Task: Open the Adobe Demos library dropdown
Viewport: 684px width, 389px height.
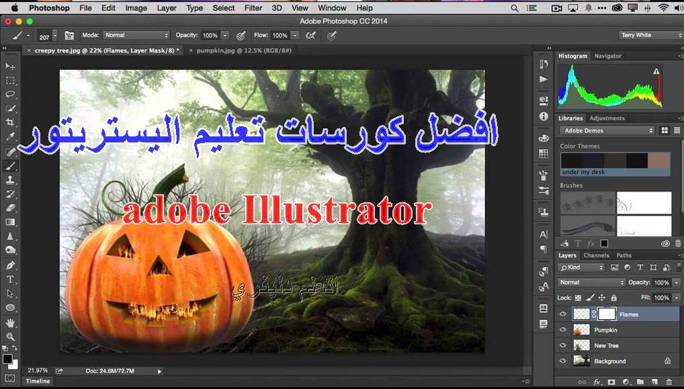Action: (x=607, y=130)
